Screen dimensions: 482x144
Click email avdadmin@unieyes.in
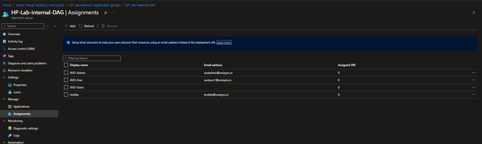tap(218, 73)
